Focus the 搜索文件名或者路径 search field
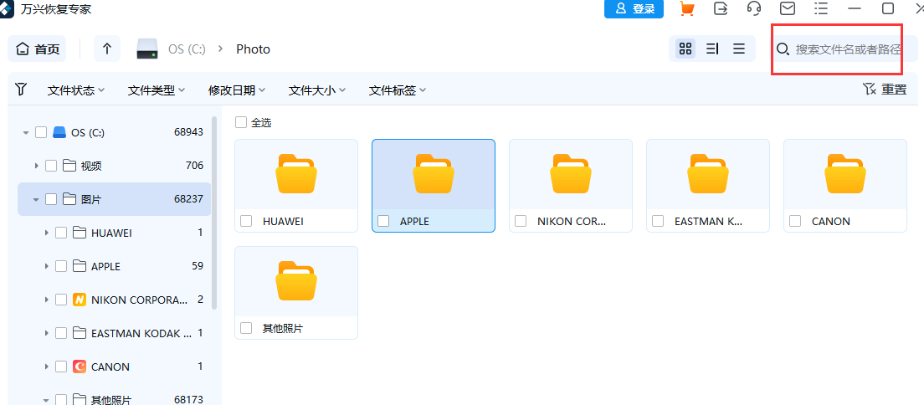924x405 pixels. pyautogui.click(x=845, y=49)
